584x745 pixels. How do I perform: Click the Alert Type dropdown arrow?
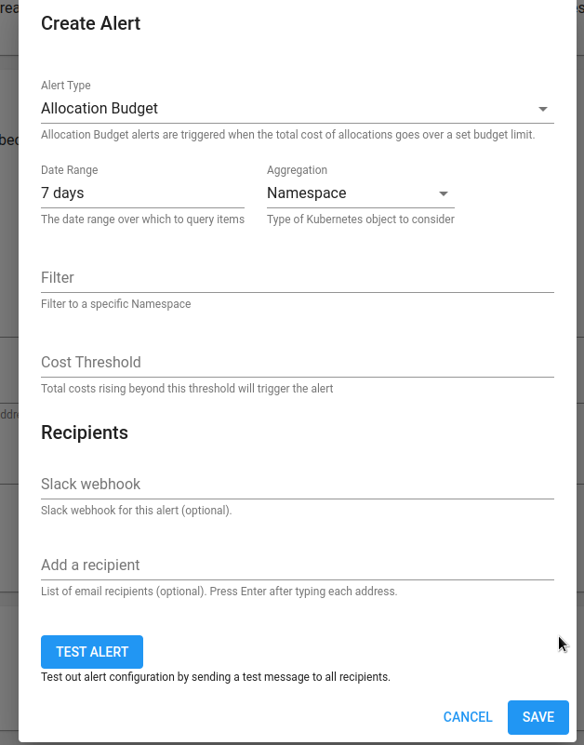coord(543,109)
